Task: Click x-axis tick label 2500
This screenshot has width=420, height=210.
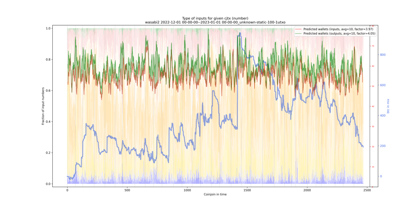Action: 367,190
